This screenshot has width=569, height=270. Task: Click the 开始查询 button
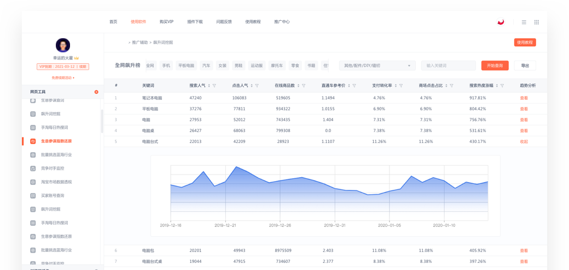495,65
